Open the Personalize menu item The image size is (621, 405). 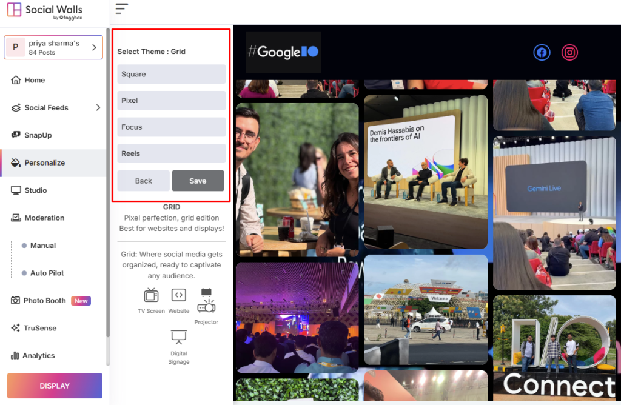45,163
